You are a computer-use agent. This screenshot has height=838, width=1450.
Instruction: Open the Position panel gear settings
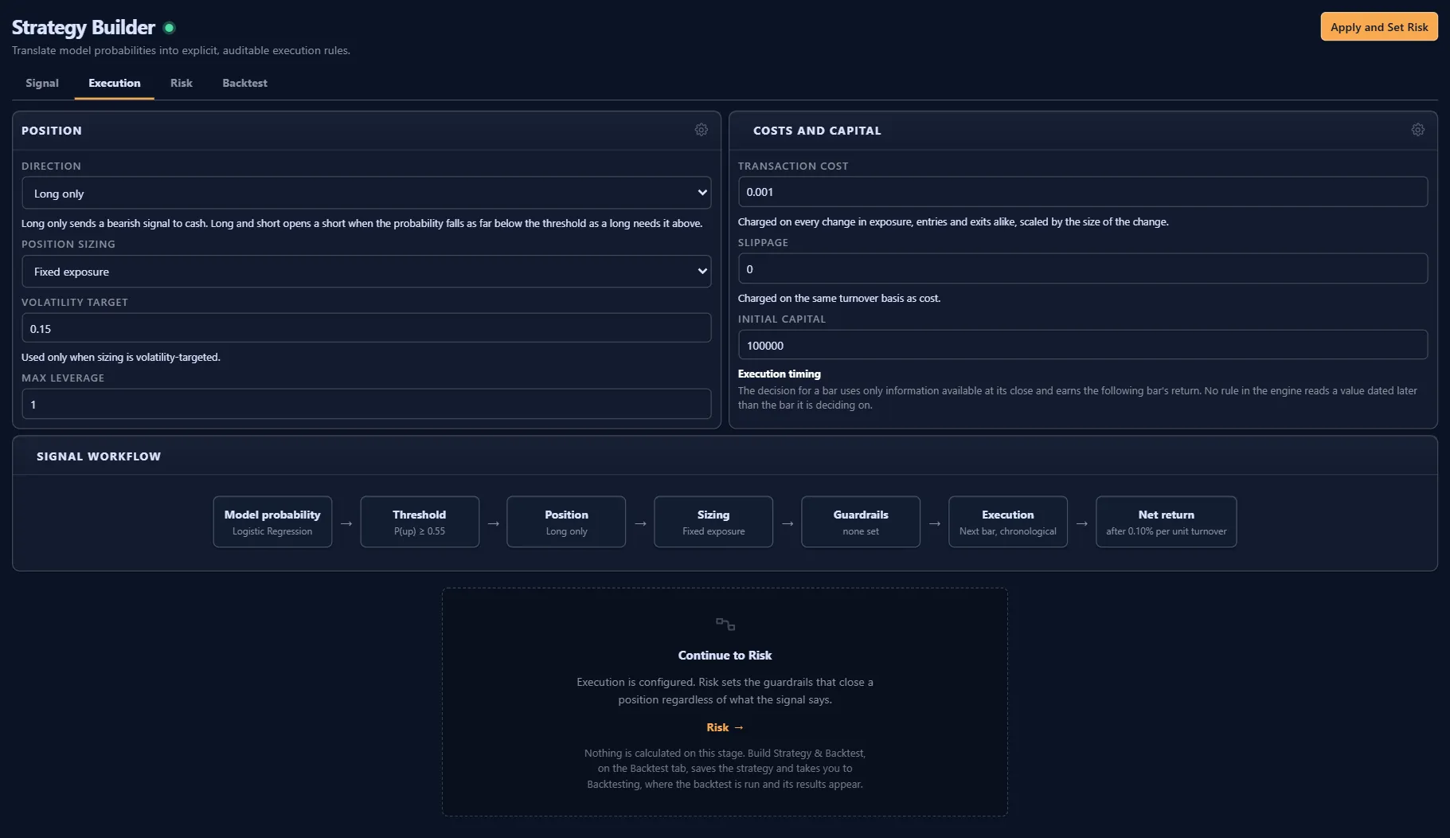pos(701,130)
